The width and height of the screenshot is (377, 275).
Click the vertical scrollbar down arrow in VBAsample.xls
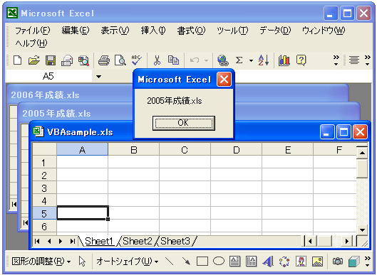362,230
